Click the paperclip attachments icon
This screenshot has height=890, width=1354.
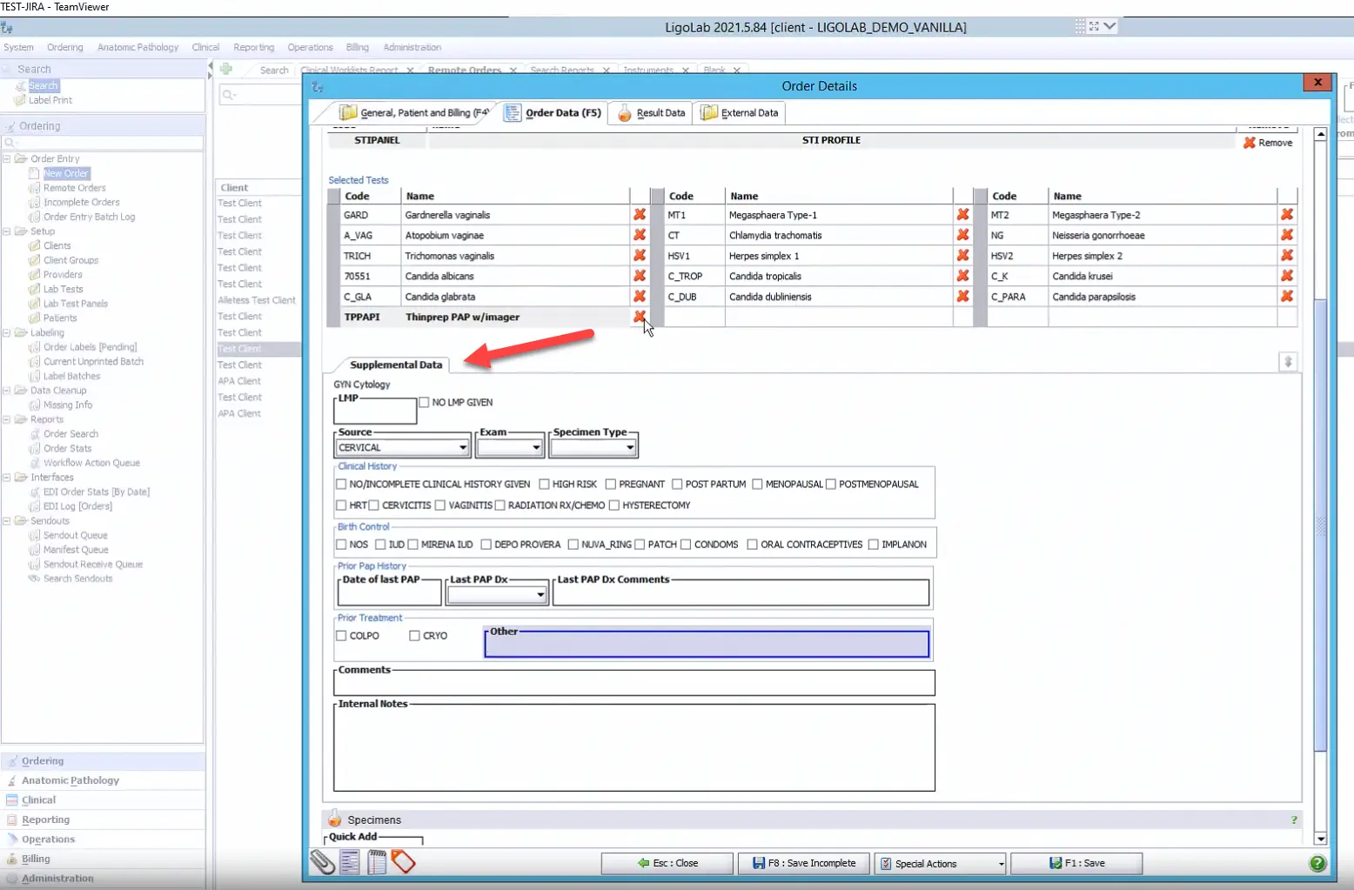323,862
